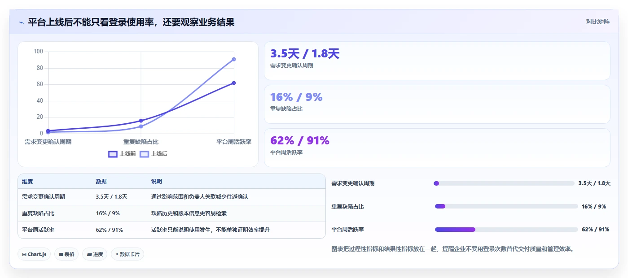Click the 16% / 9% data card

(x=437, y=104)
